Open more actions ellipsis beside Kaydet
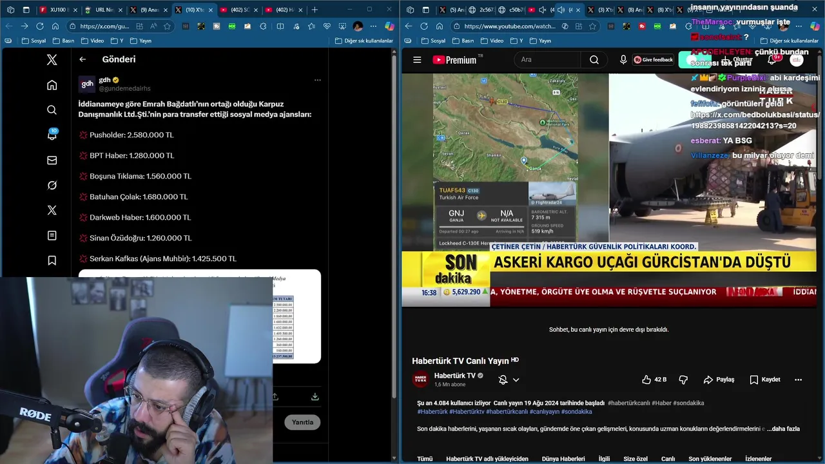The height and width of the screenshot is (464, 825). click(798, 380)
